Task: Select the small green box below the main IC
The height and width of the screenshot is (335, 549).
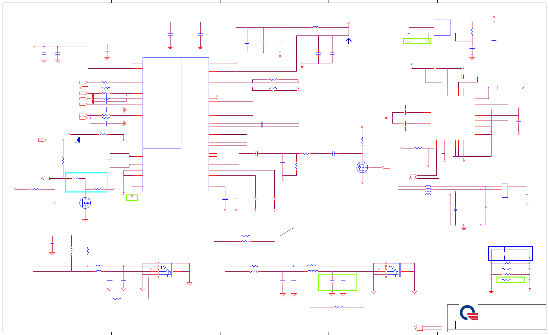Action: pos(132,197)
